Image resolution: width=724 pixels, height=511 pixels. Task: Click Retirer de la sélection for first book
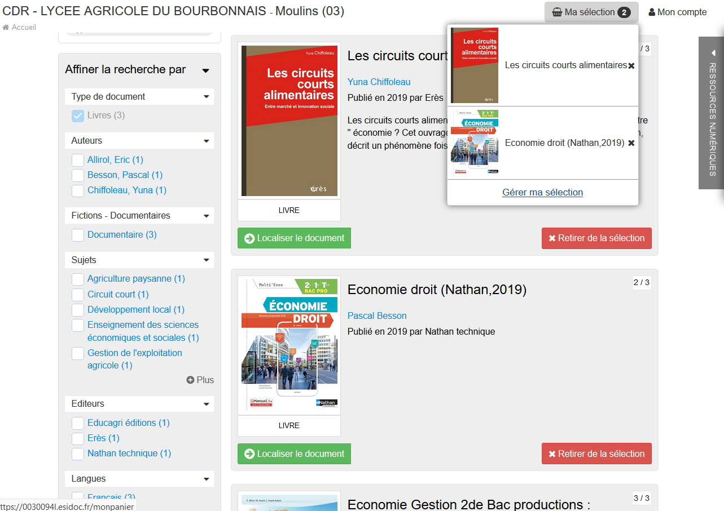click(596, 238)
